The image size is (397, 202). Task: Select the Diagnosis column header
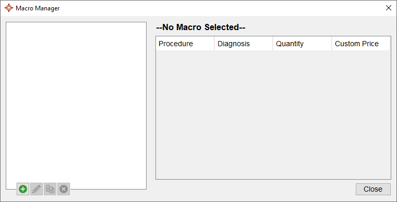244,44
